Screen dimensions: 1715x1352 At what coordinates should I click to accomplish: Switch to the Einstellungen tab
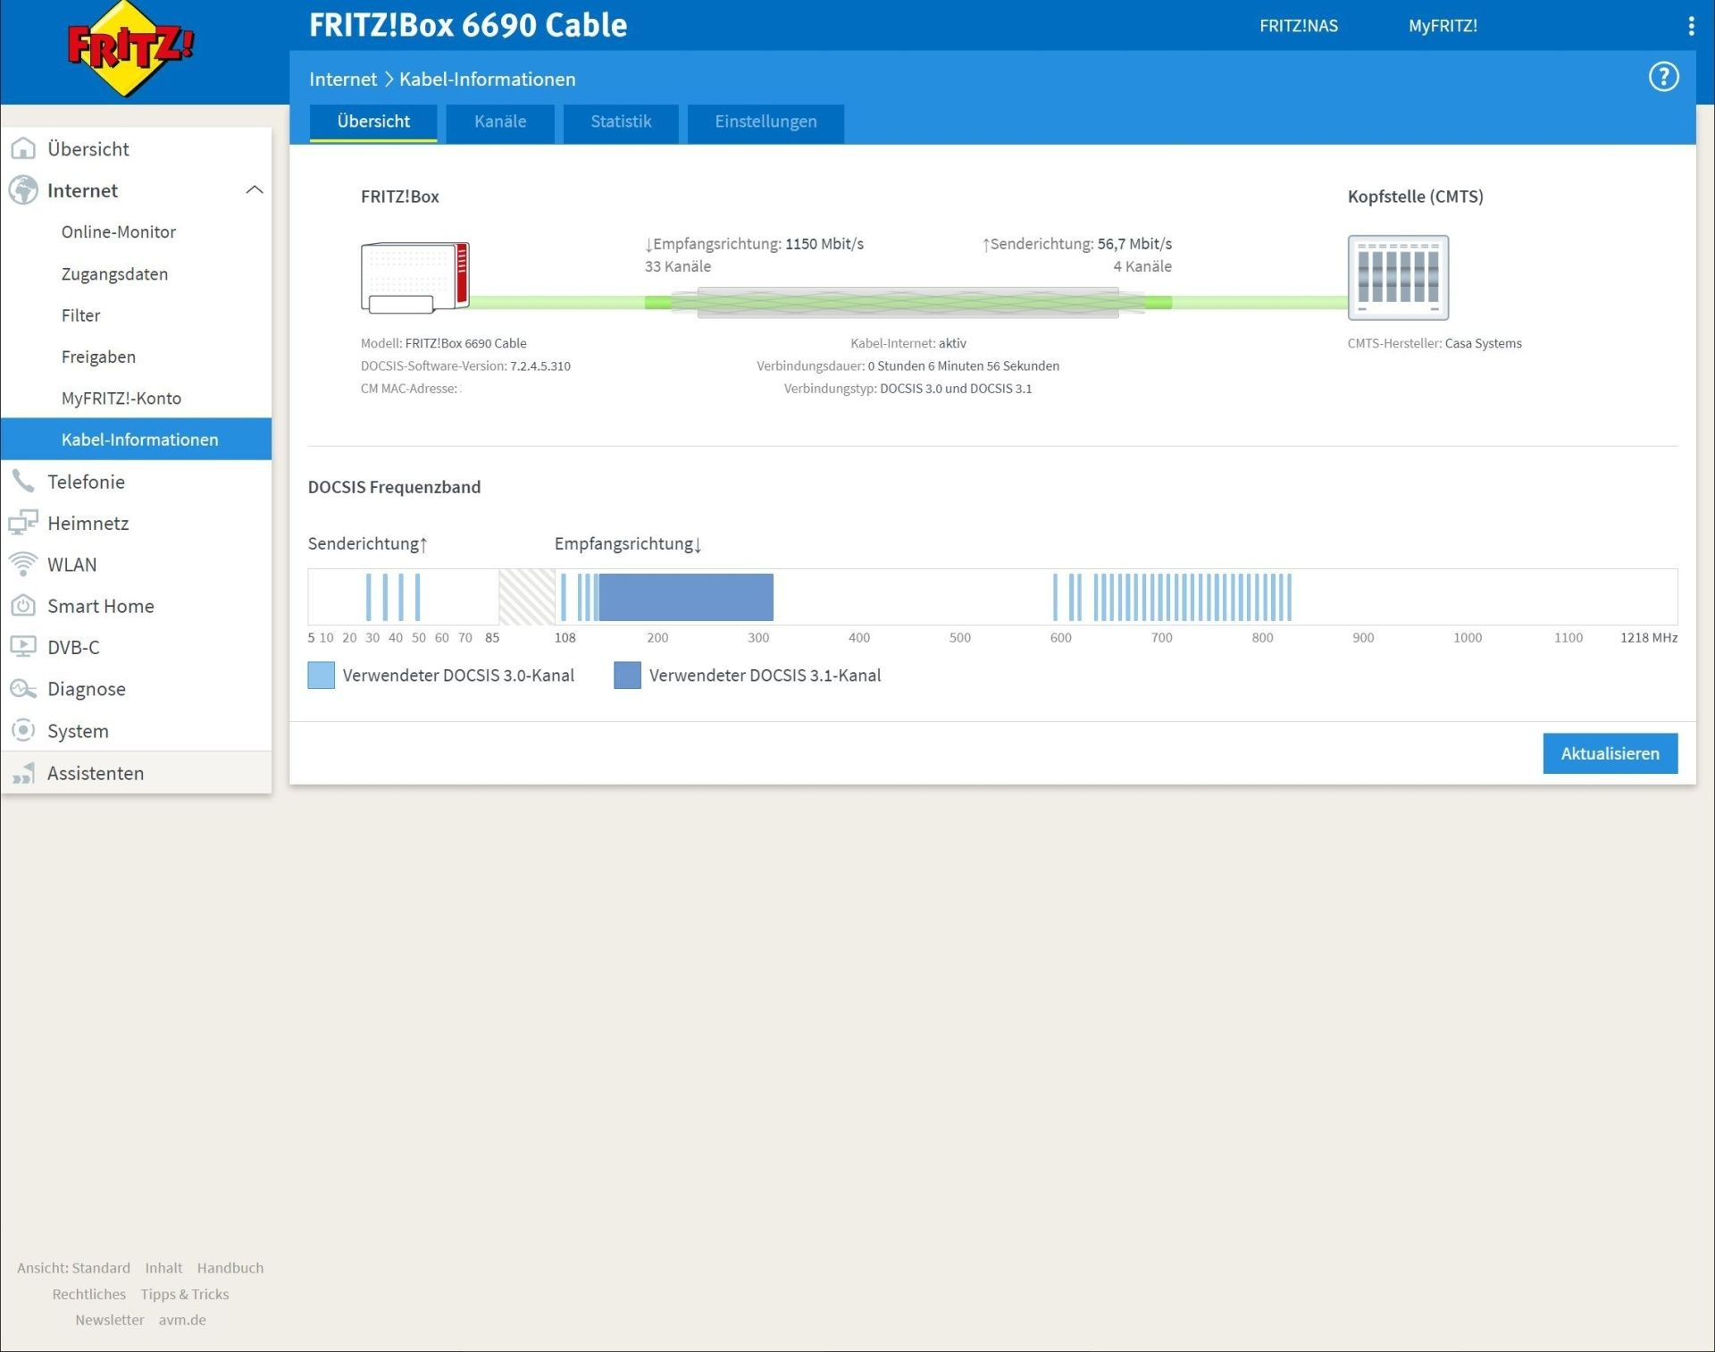tap(765, 122)
